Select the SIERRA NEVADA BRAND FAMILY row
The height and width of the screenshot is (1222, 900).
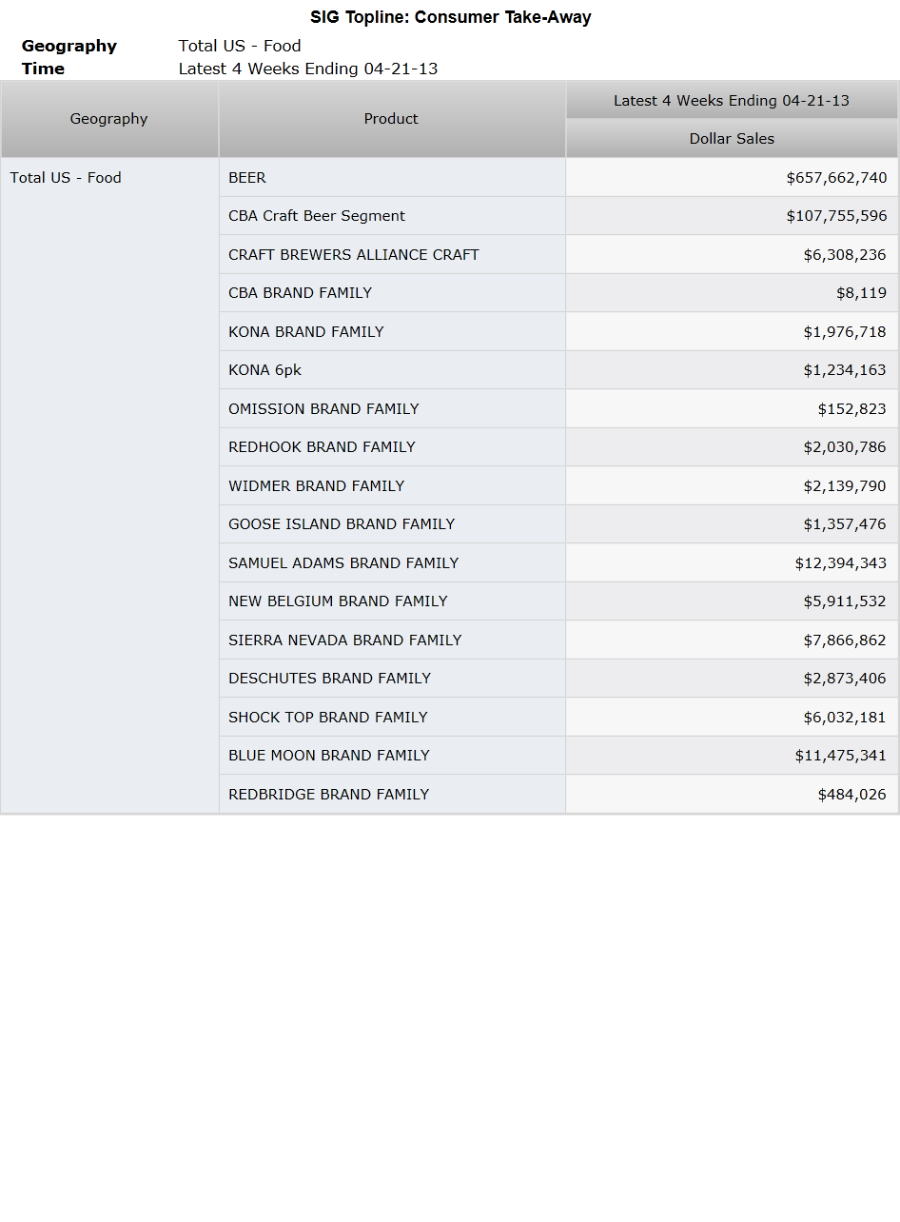tap(392, 641)
